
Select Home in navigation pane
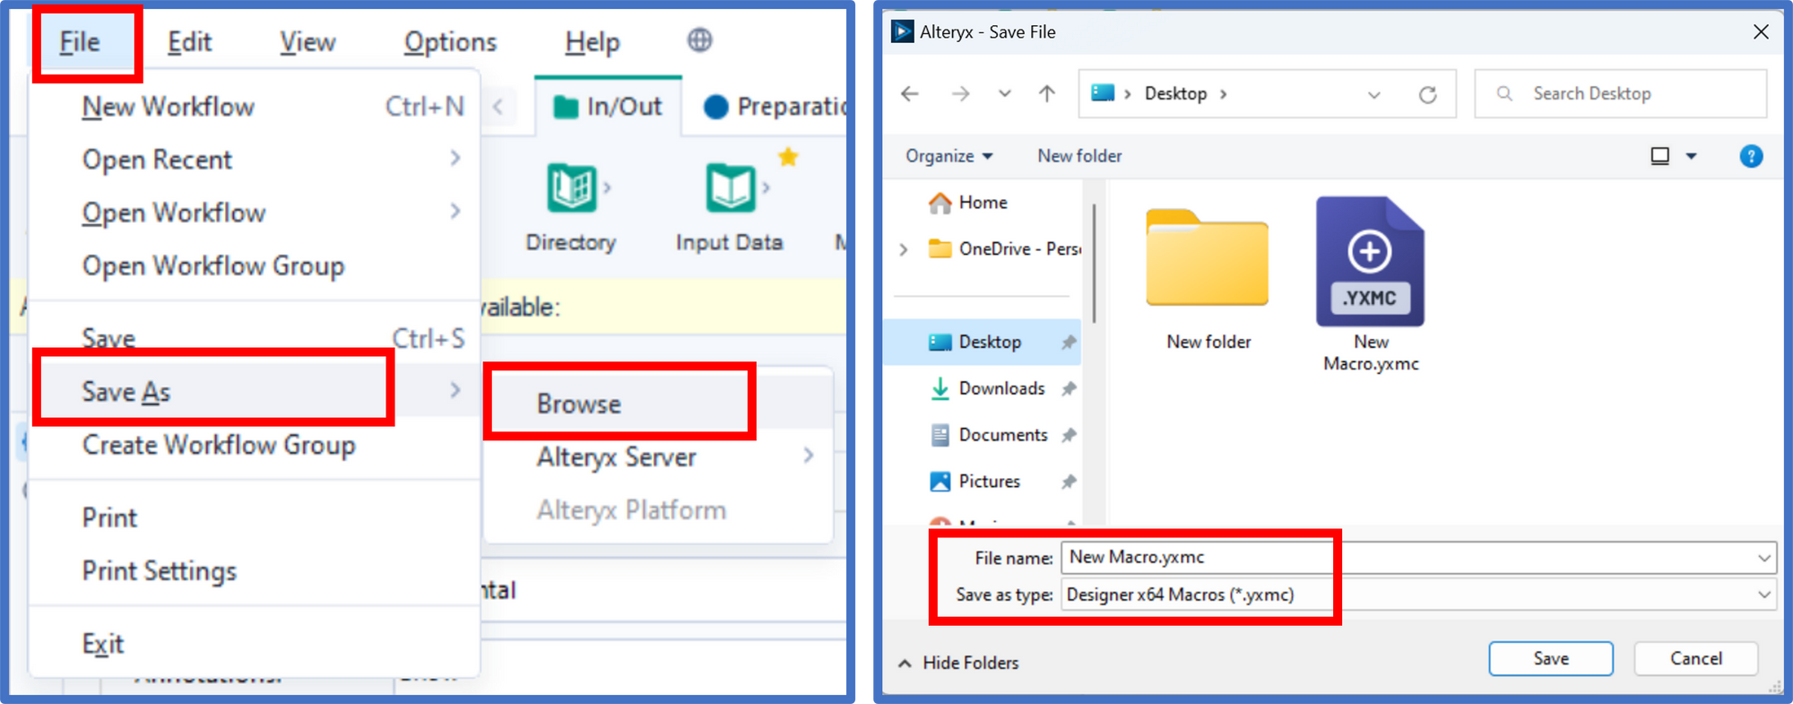983,203
